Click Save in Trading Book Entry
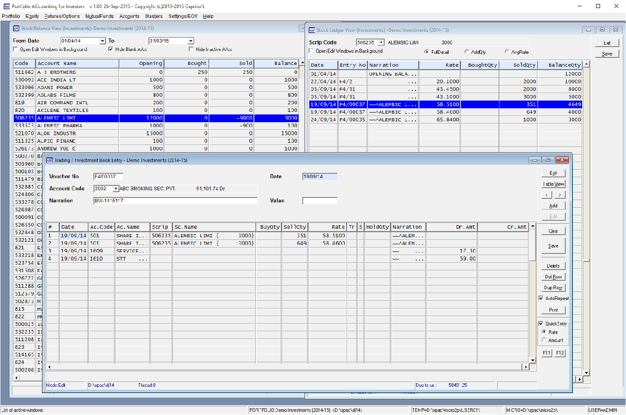The image size is (626, 415). click(x=553, y=246)
